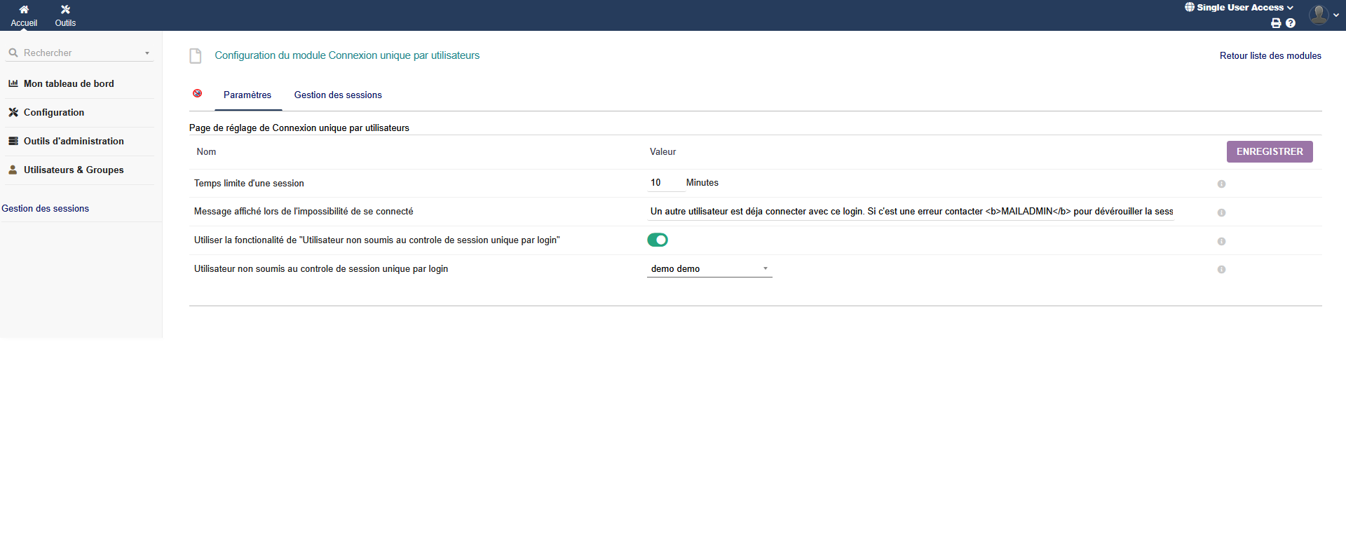Expand the Single User Access entity menu
1346x541 pixels.
point(1239,8)
